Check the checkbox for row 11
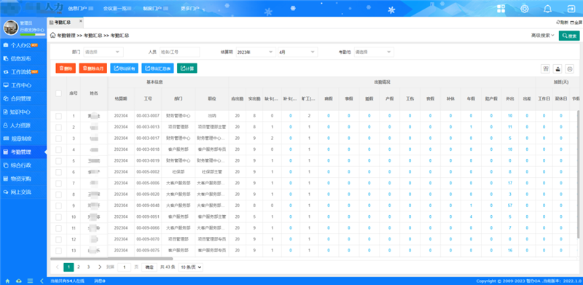The width and height of the screenshot is (583, 285). (58, 227)
